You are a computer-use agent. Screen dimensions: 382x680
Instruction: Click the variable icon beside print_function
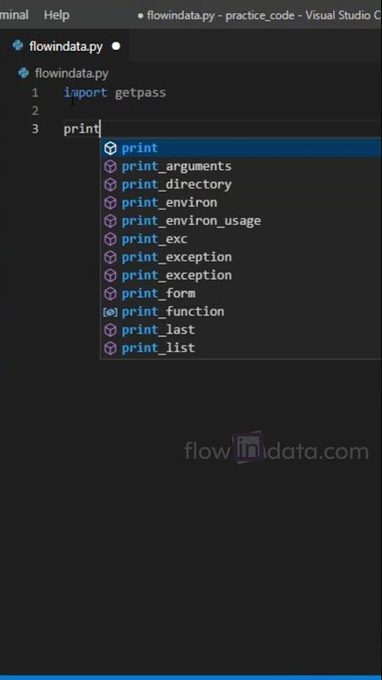pyautogui.click(x=111, y=312)
